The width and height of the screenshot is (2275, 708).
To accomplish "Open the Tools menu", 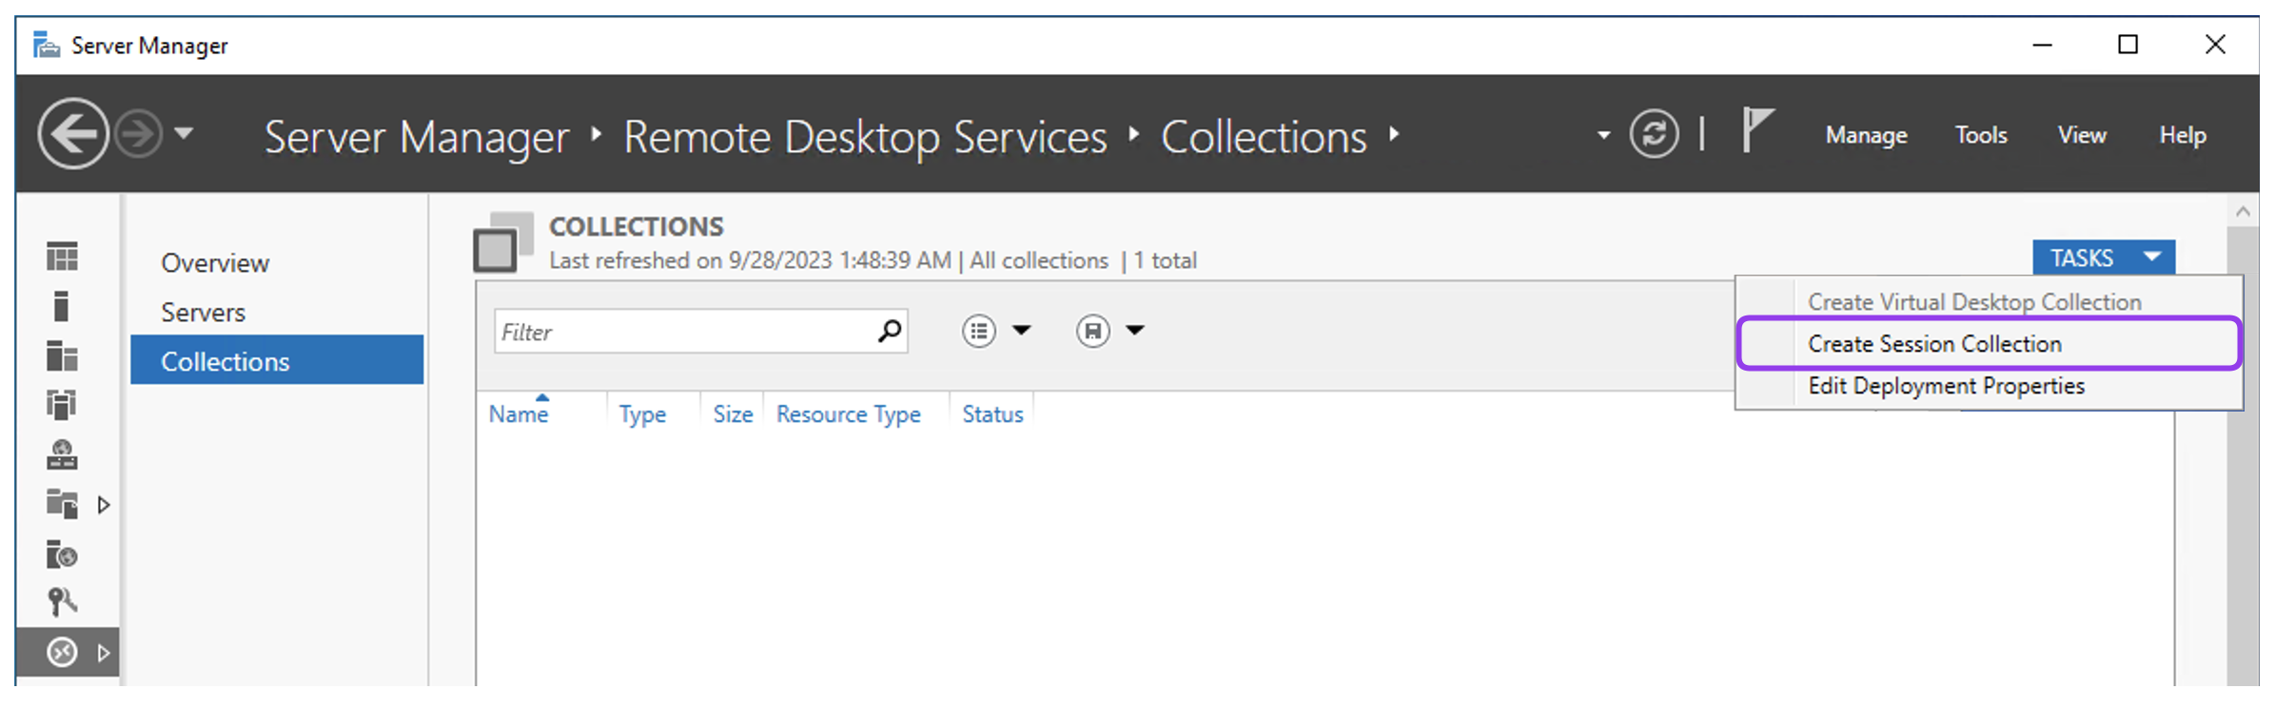I will tap(1981, 135).
